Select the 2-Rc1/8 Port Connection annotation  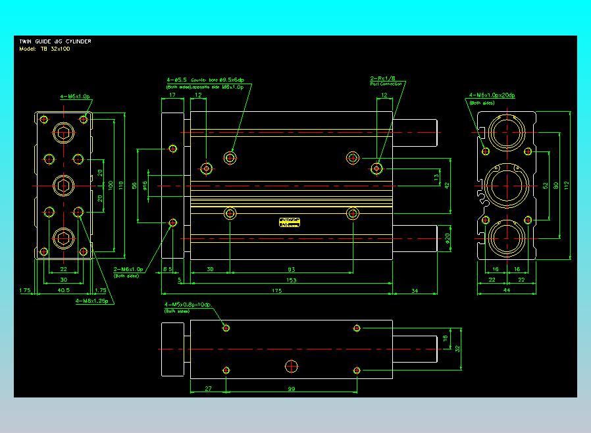[x=386, y=81]
